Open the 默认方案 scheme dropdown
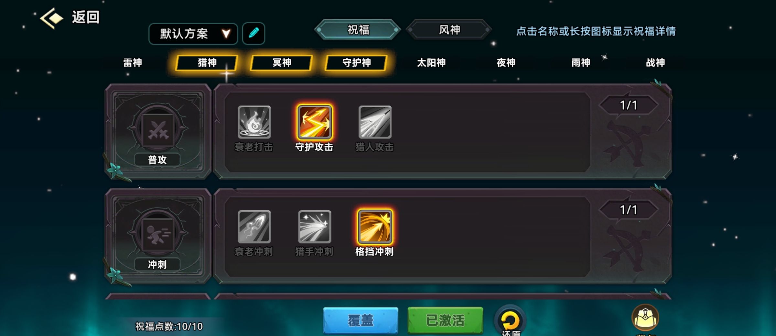This screenshot has height=336, width=776. (x=193, y=34)
